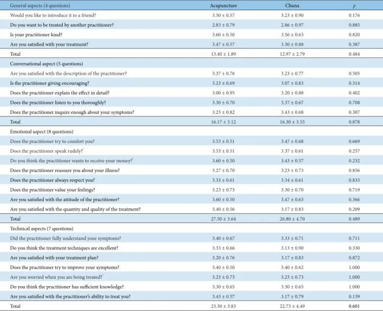
Task: Click the p value 0.314
Action: [354, 83]
